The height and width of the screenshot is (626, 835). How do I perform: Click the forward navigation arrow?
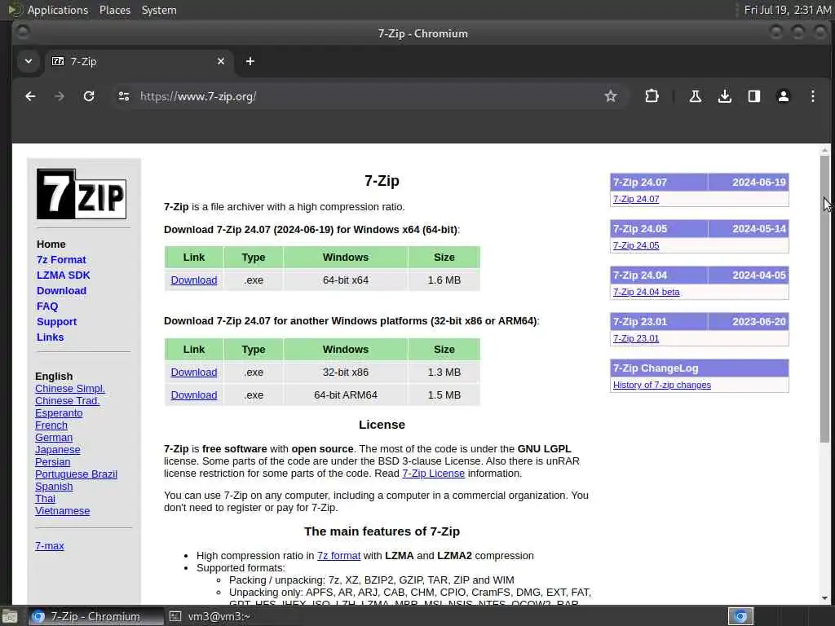59,96
